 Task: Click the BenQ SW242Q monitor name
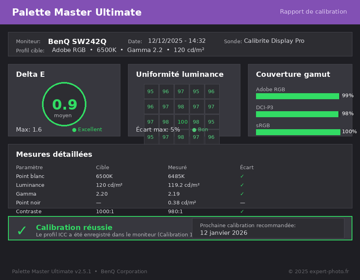coord(77,42)
